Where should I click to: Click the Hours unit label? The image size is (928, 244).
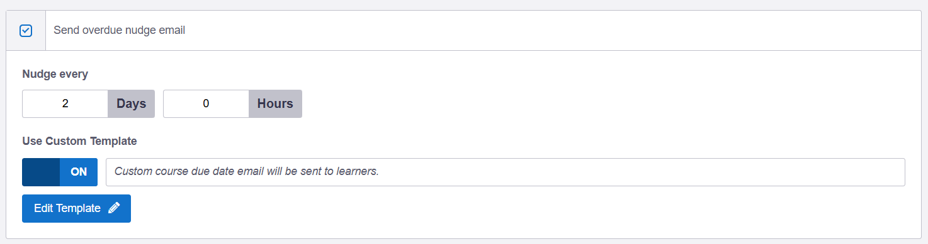(276, 103)
